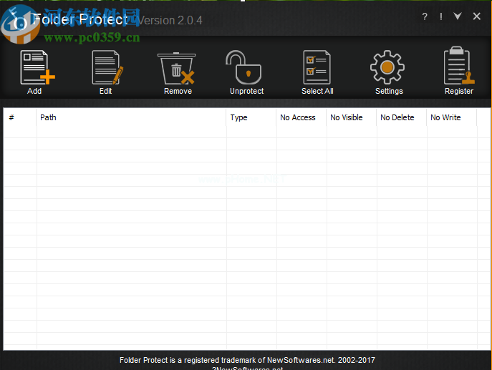Click the No Delete column header

coord(400,117)
